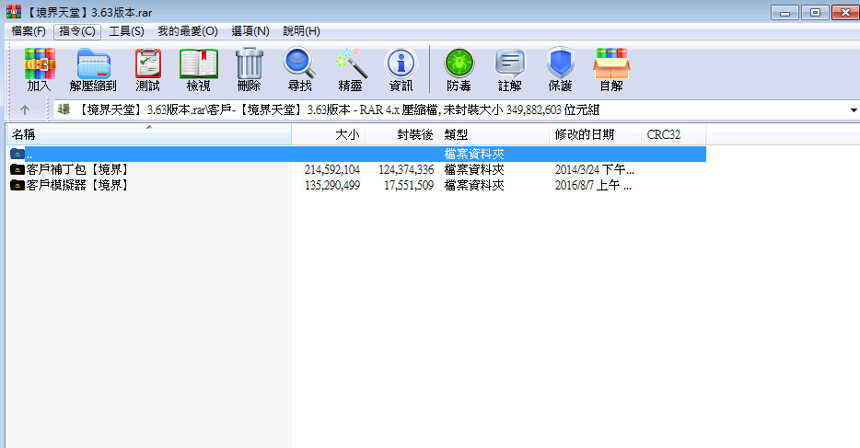
Task: Click date 2014/3/24 下午
Action: pos(594,170)
